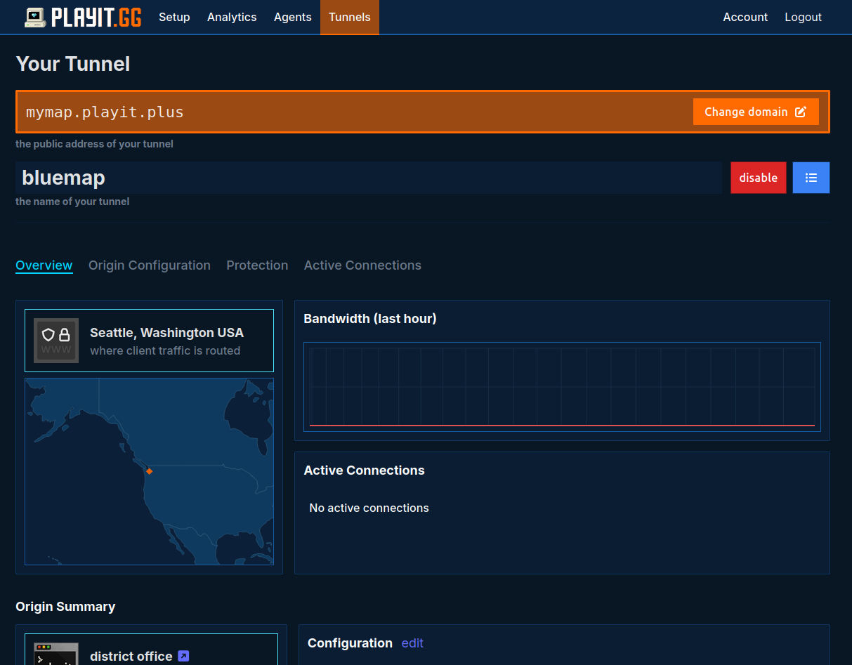Open the Protection tab
Viewport: 852px width, 665px height.
click(x=257, y=265)
